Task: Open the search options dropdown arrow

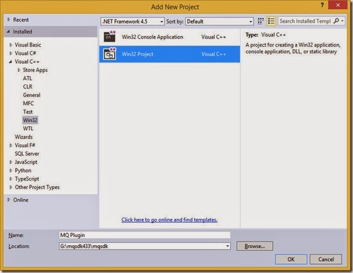Action: (x=342, y=21)
